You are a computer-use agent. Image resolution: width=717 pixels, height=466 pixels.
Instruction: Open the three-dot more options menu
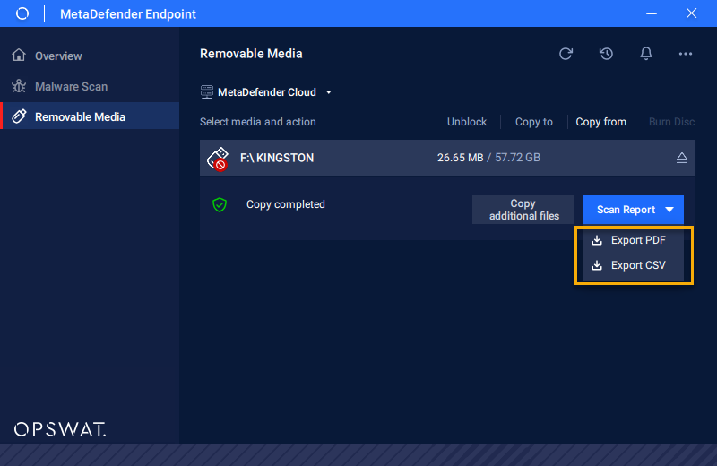coord(685,54)
